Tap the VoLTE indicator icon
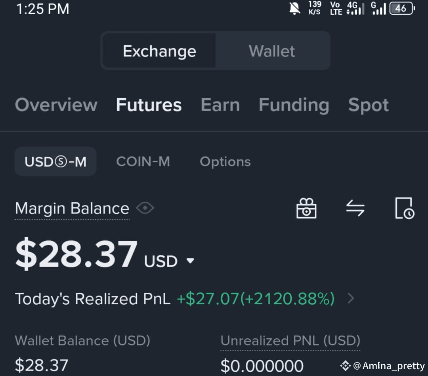This screenshot has height=376, width=428. coord(335,8)
